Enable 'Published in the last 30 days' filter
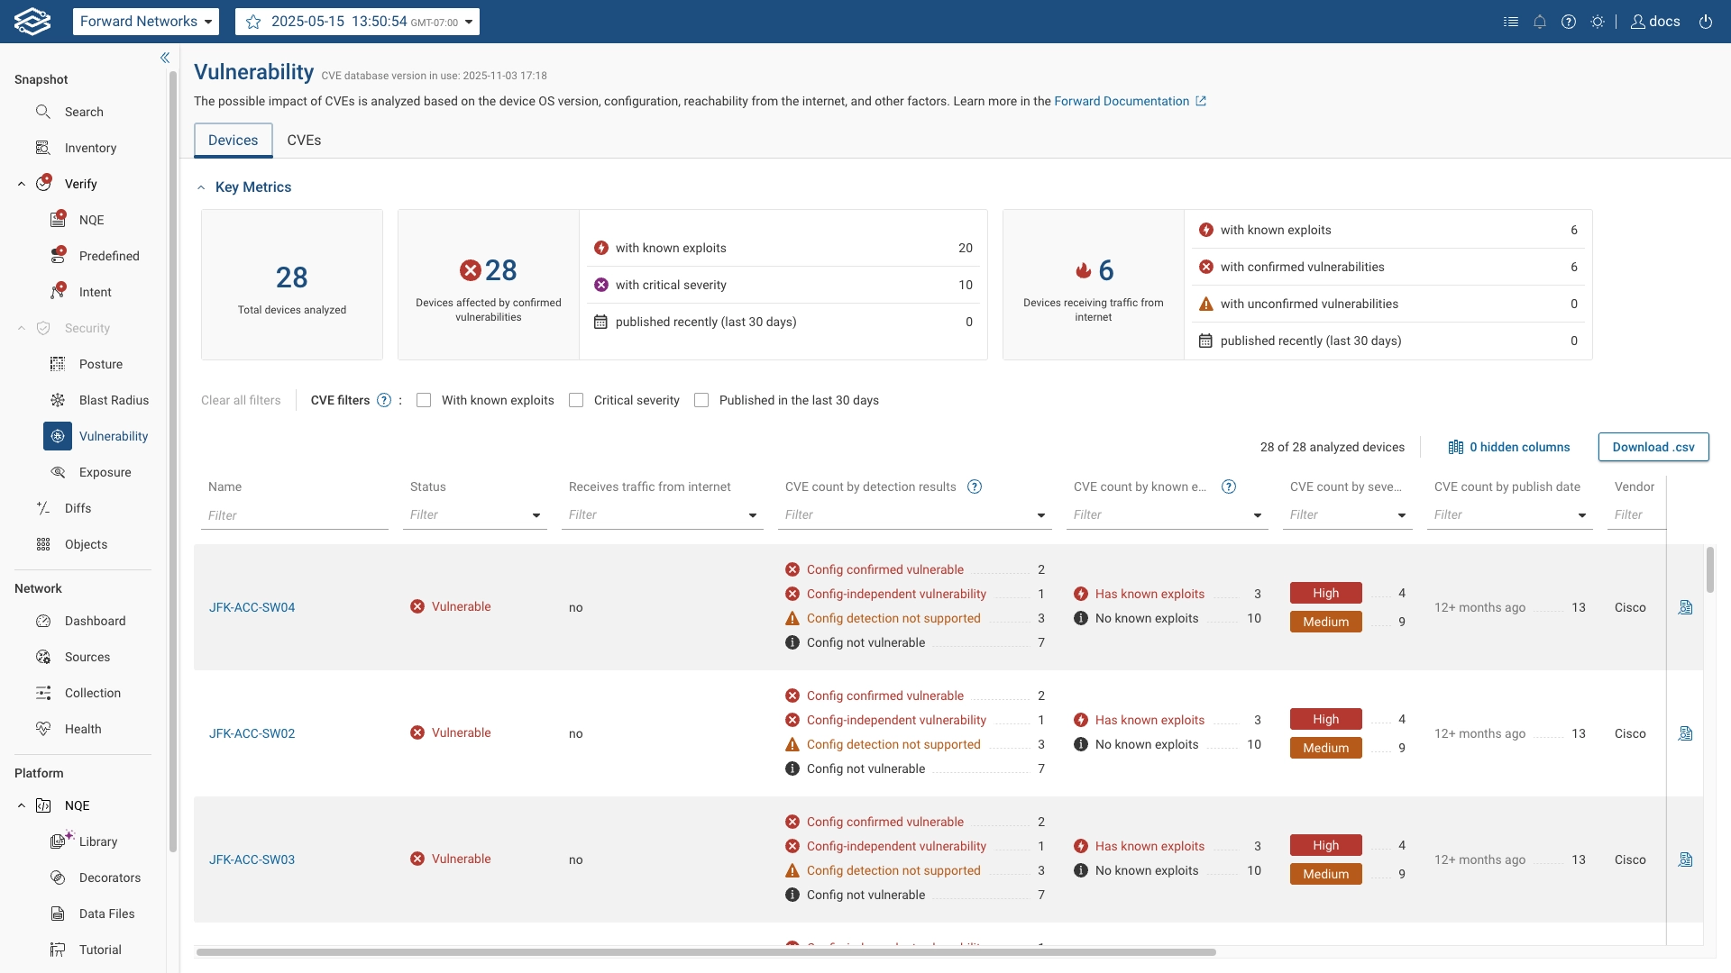Viewport: 1731px width, 973px height. [701, 400]
